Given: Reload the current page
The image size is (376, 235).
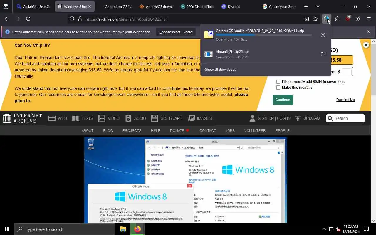Looking at the screenshot, I should tap(28, 19).
